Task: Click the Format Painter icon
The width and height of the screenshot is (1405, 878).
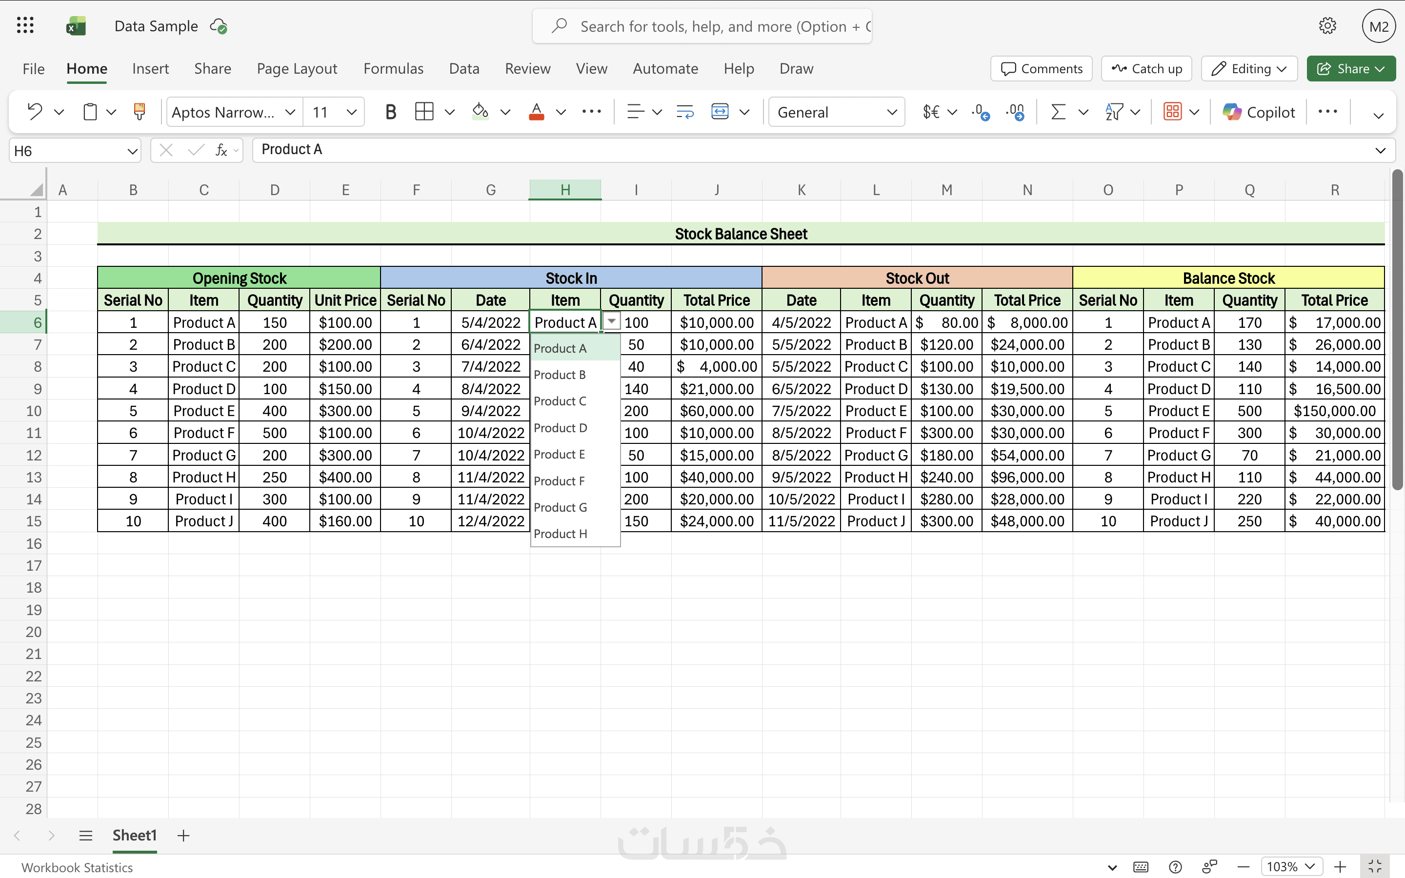Action: click(x=140, y=112)
